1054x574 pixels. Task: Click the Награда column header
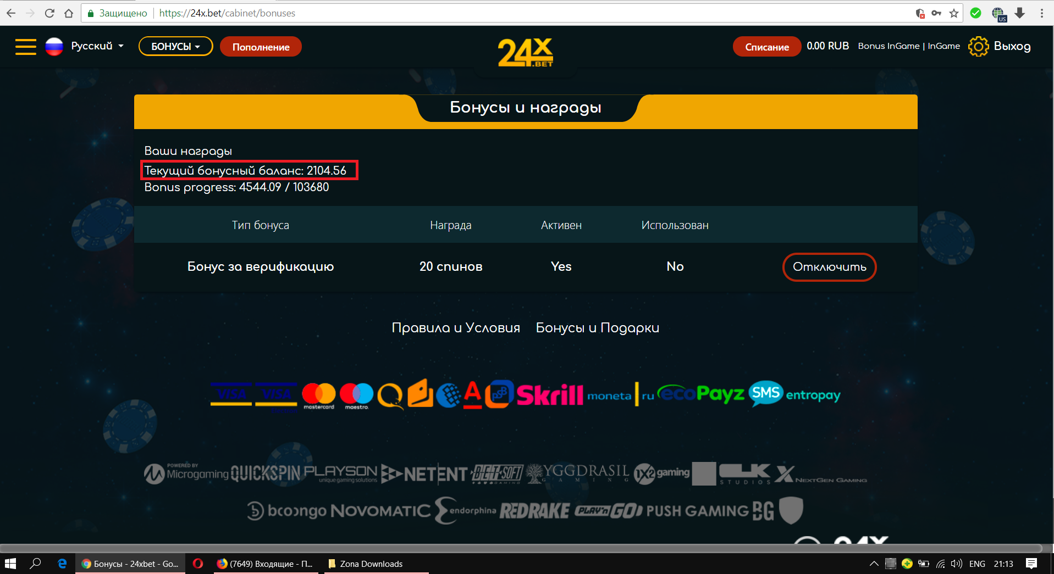(451, 225)
